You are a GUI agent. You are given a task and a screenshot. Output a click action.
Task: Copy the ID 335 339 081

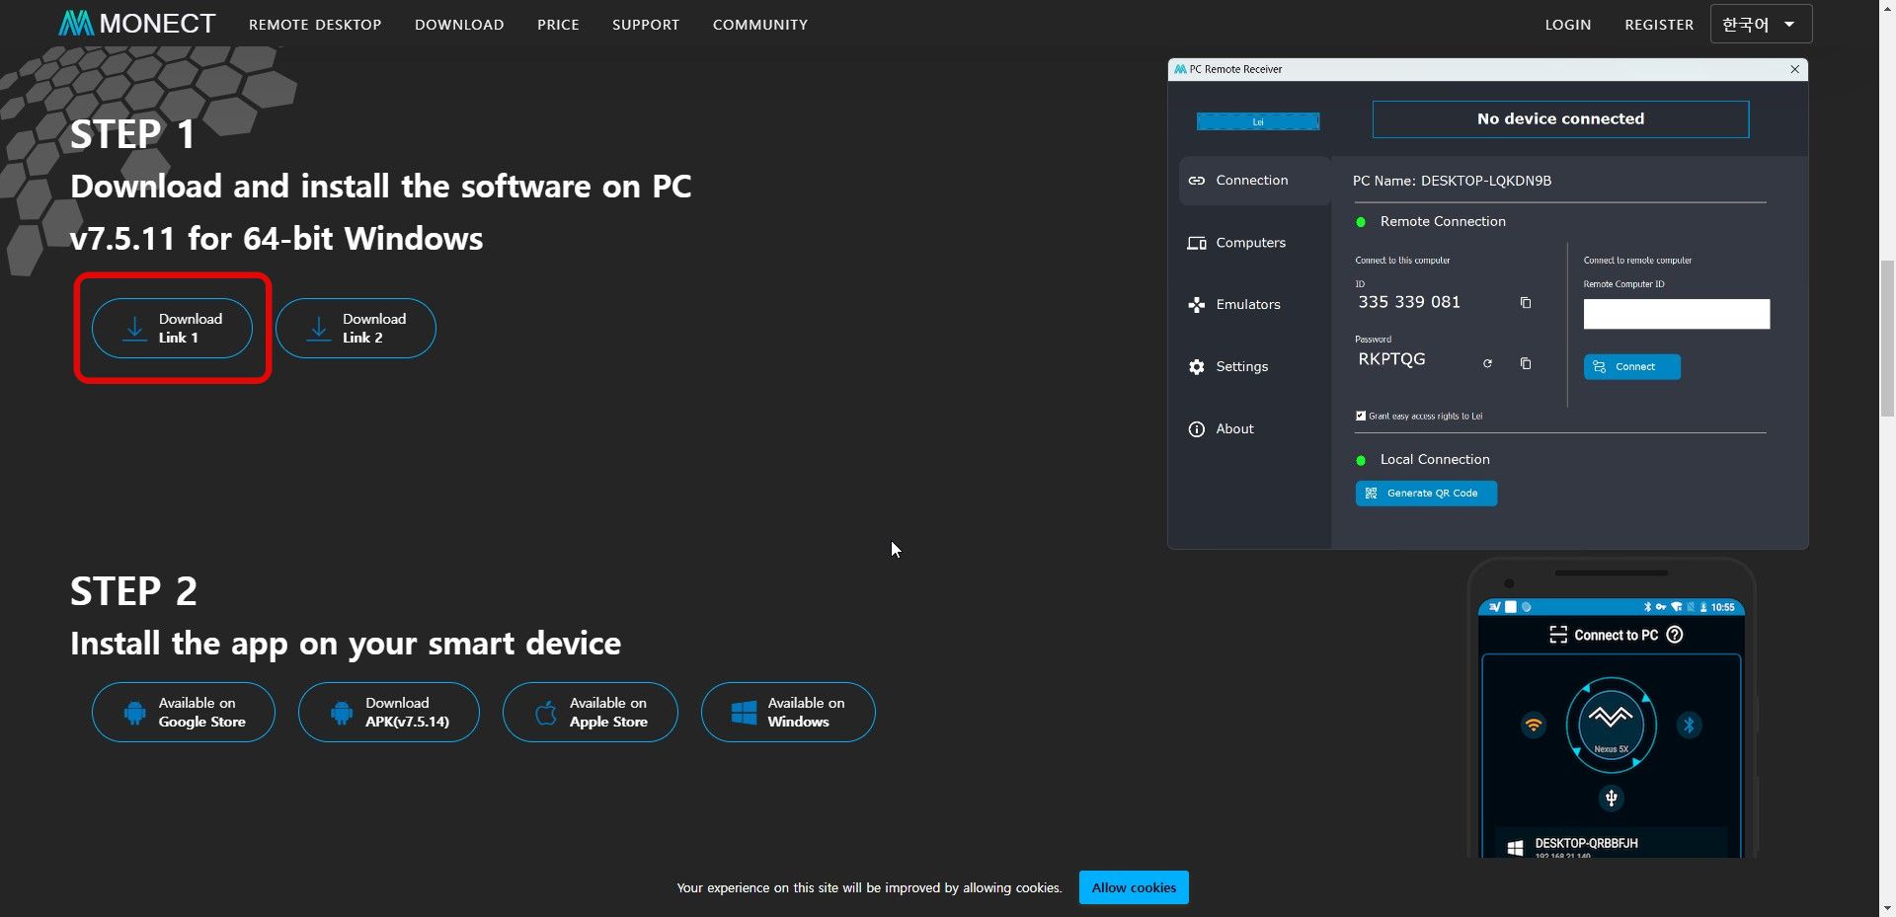pos(1526,303)
